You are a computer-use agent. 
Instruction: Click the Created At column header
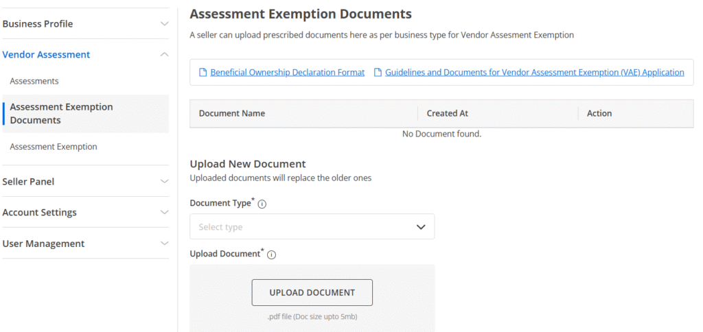click(447, 113)
